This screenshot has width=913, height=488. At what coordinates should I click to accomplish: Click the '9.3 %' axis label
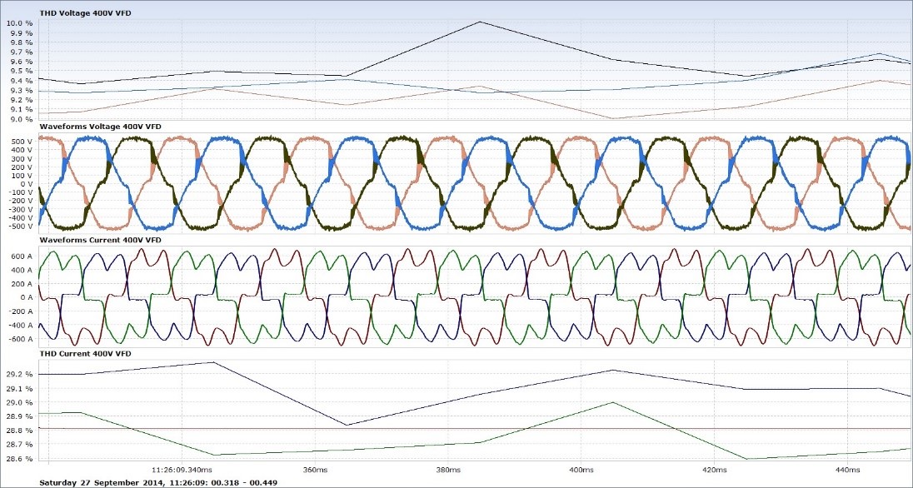[20, 90]
